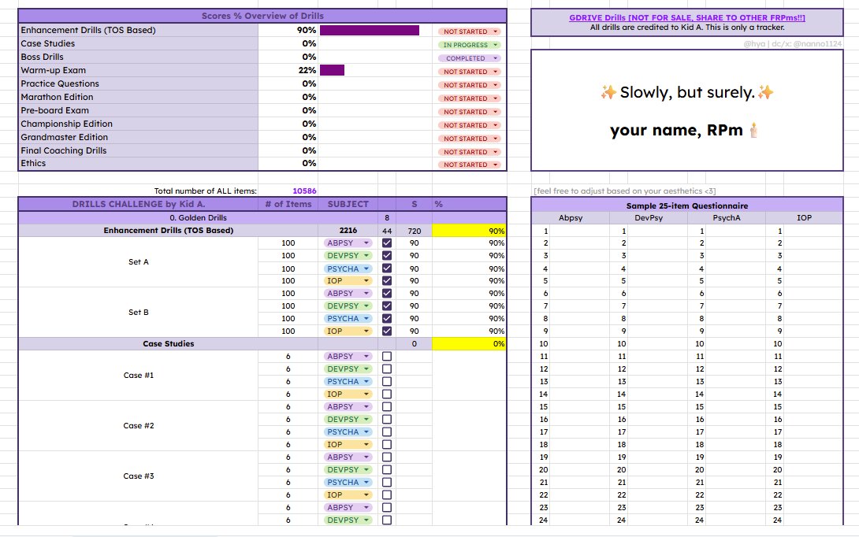Select the 'Scores % Overview of Drills' header
The height and width of the screenshot is (537, 859).
262,16
